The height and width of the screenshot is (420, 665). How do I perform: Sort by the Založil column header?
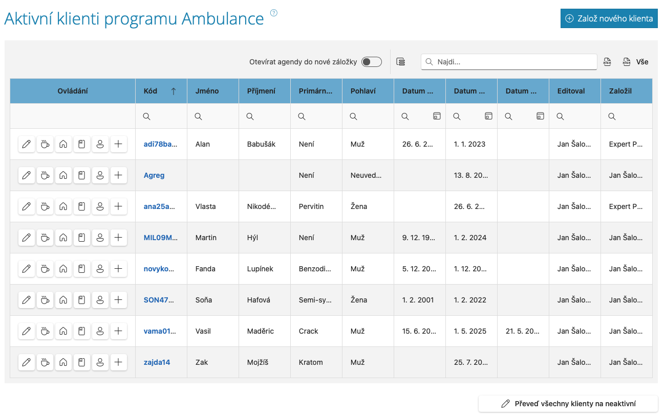[x=627, y=91]
